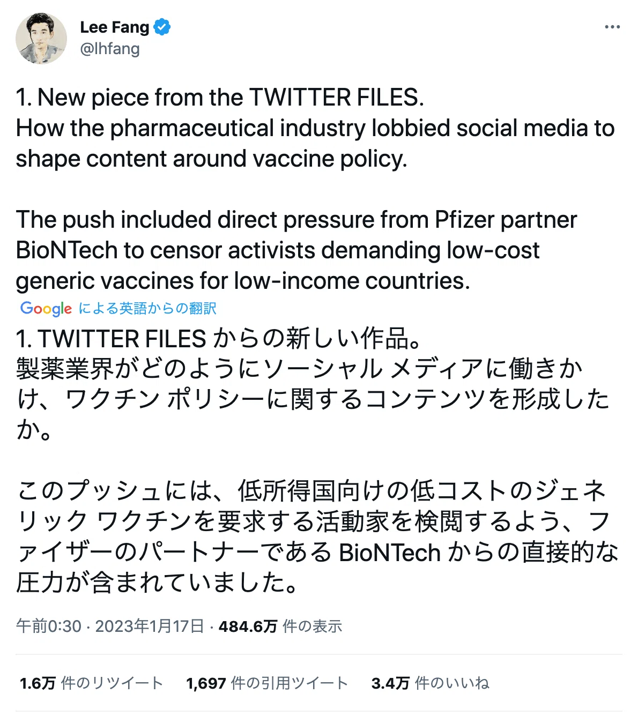Open the 3.4万 件のいいね list
Screen dimensions: 638x716
tap(431, 683)
